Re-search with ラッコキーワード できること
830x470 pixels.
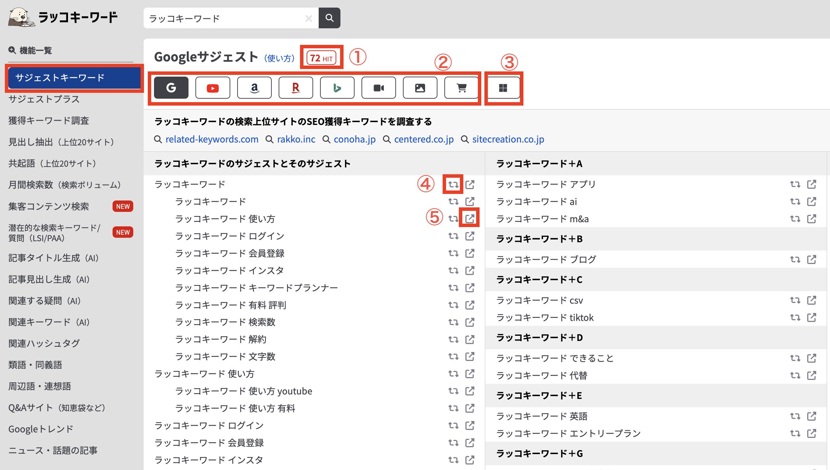click(x=795, y=358)
